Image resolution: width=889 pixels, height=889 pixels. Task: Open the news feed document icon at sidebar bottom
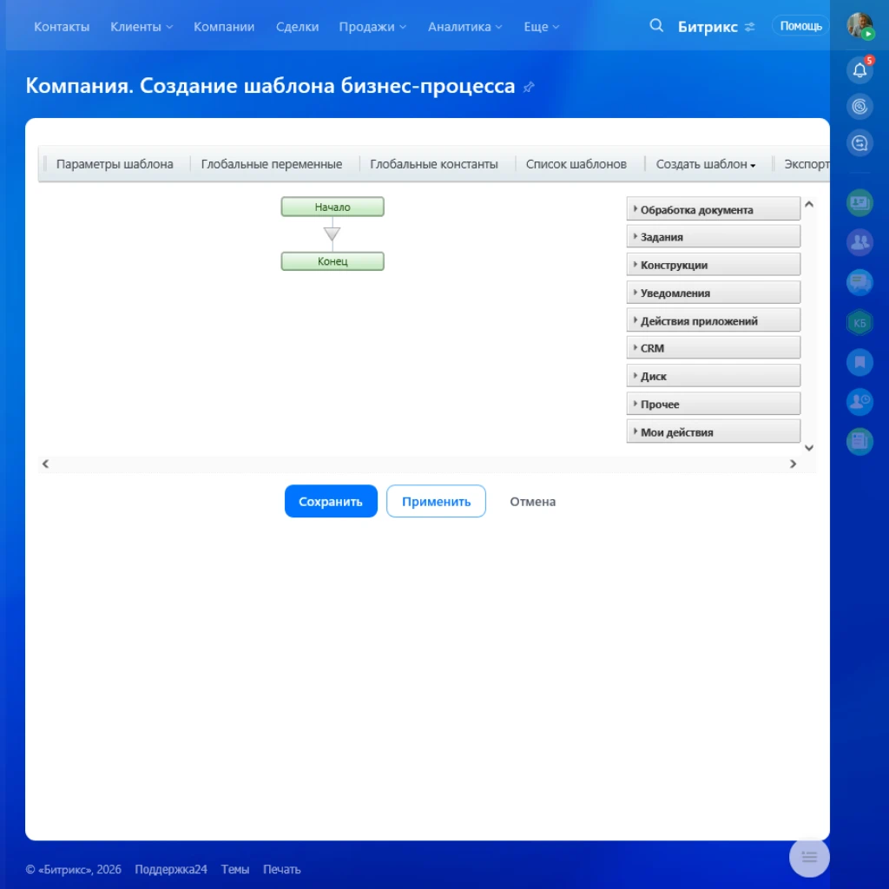[x=859, y=441]
